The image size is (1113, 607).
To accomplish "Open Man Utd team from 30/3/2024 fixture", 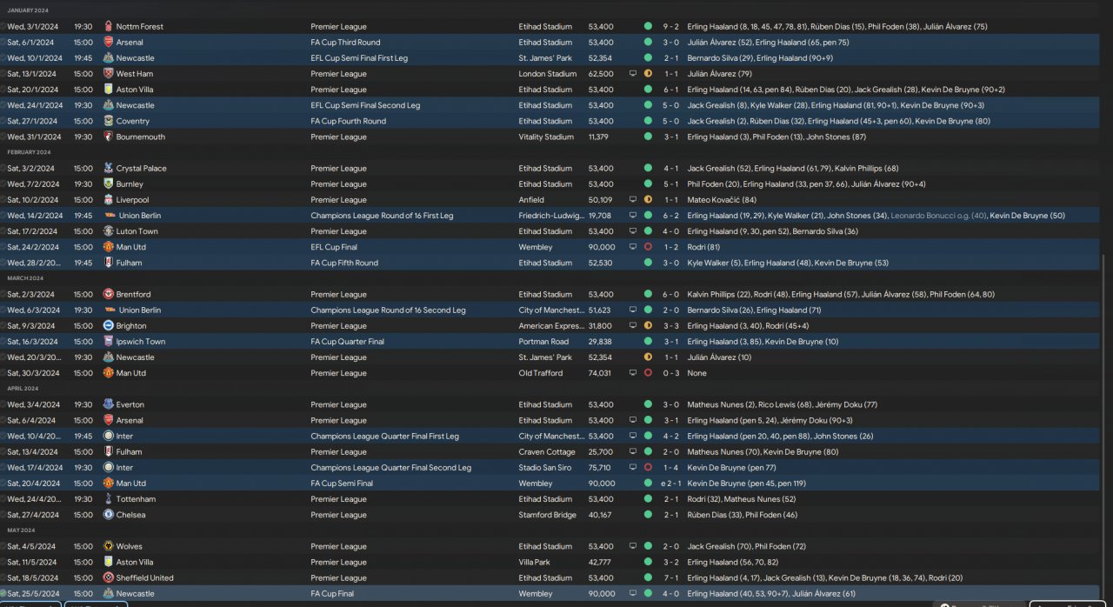I will pos(131,373).
